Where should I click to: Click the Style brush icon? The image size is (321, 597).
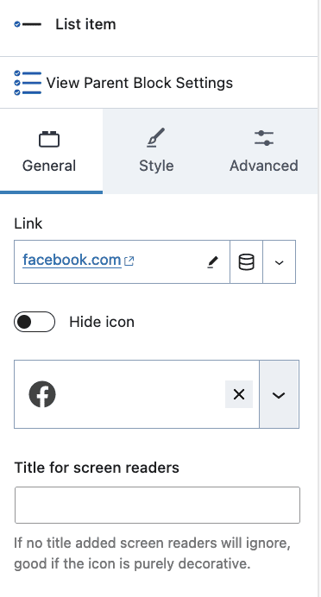tap(156, 138)
